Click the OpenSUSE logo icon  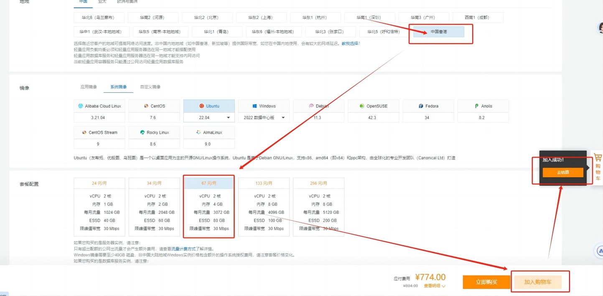(362, 106)
